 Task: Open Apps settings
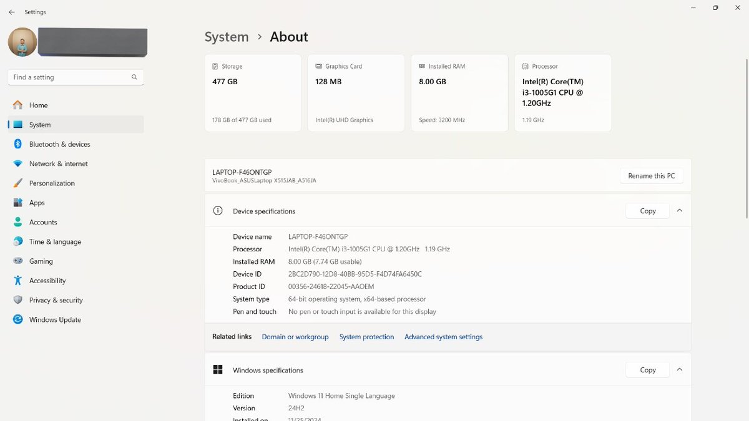76,203
